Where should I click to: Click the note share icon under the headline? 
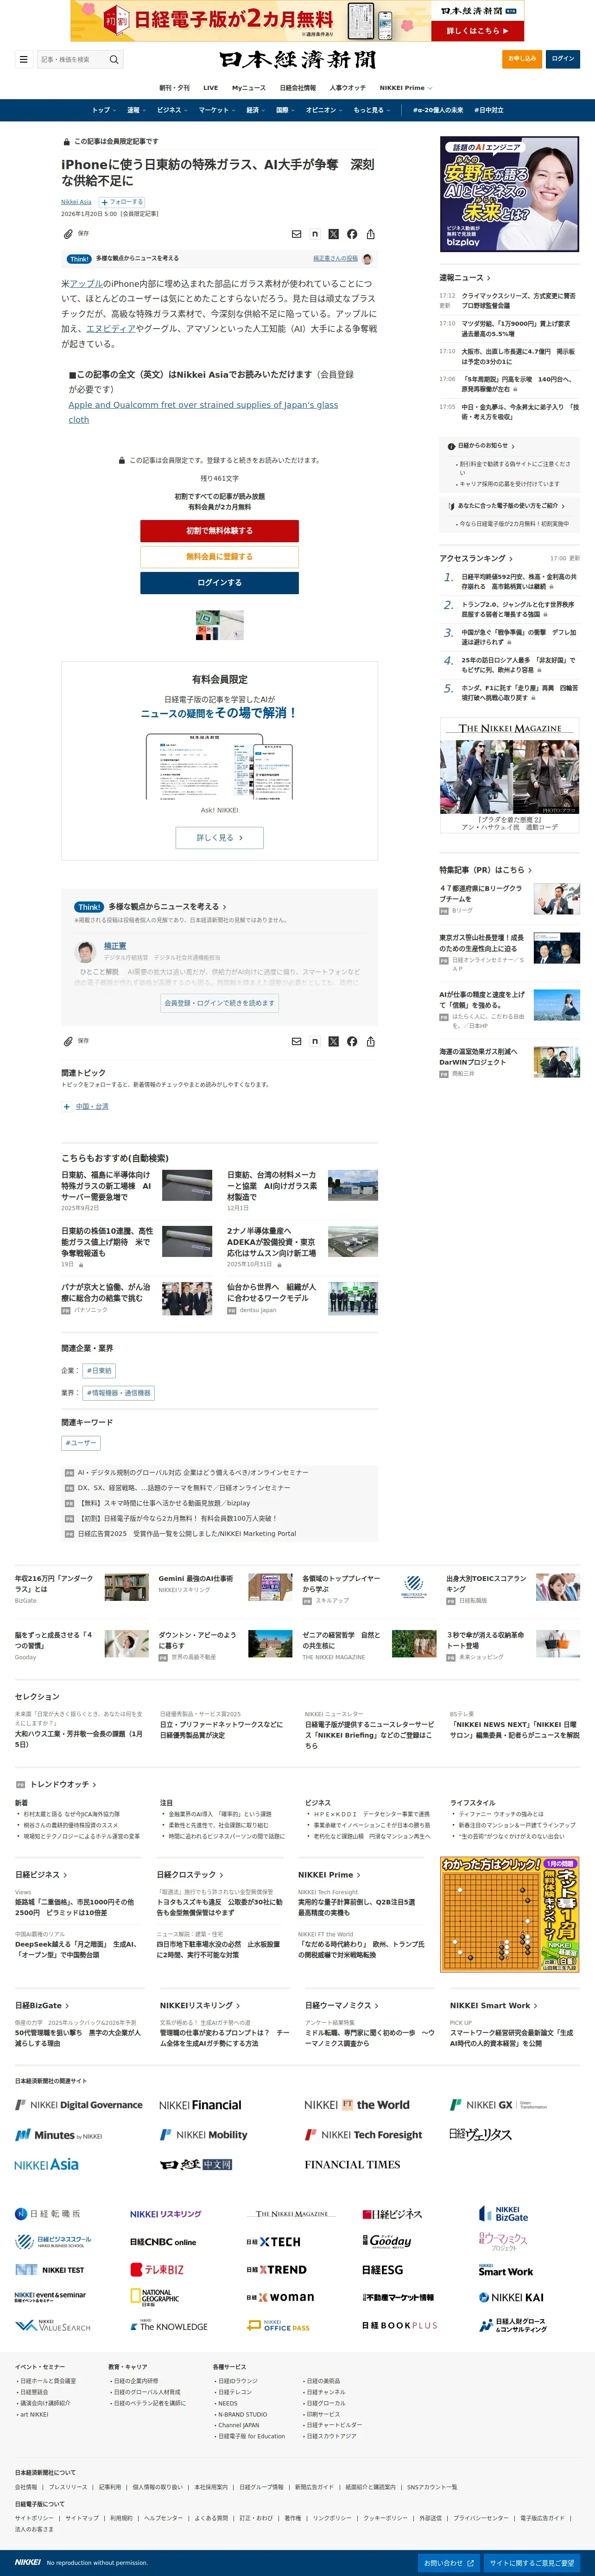[315, 234]
